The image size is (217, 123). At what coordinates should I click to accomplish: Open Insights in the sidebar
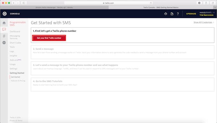pyautogui.click(x=13, y=56)
